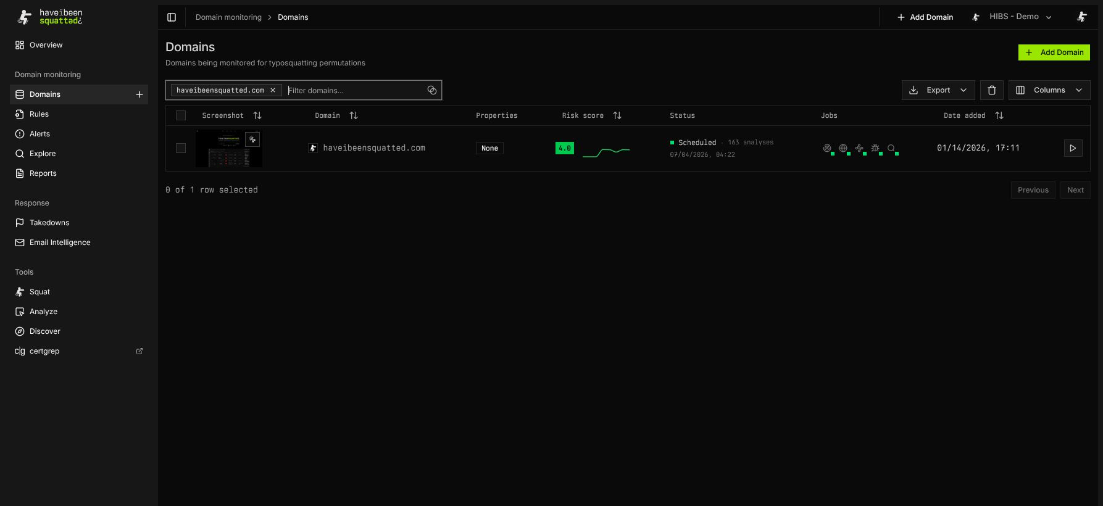Open the user profile avatar icon

tap(1082, 17)
